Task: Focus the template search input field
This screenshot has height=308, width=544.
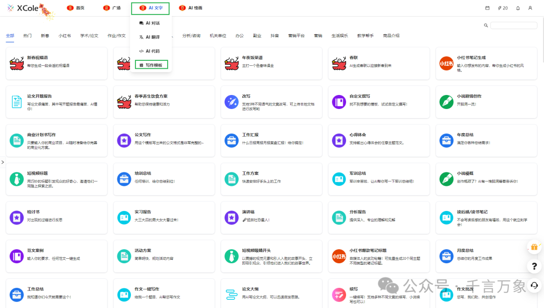Action: click(514, 25)
